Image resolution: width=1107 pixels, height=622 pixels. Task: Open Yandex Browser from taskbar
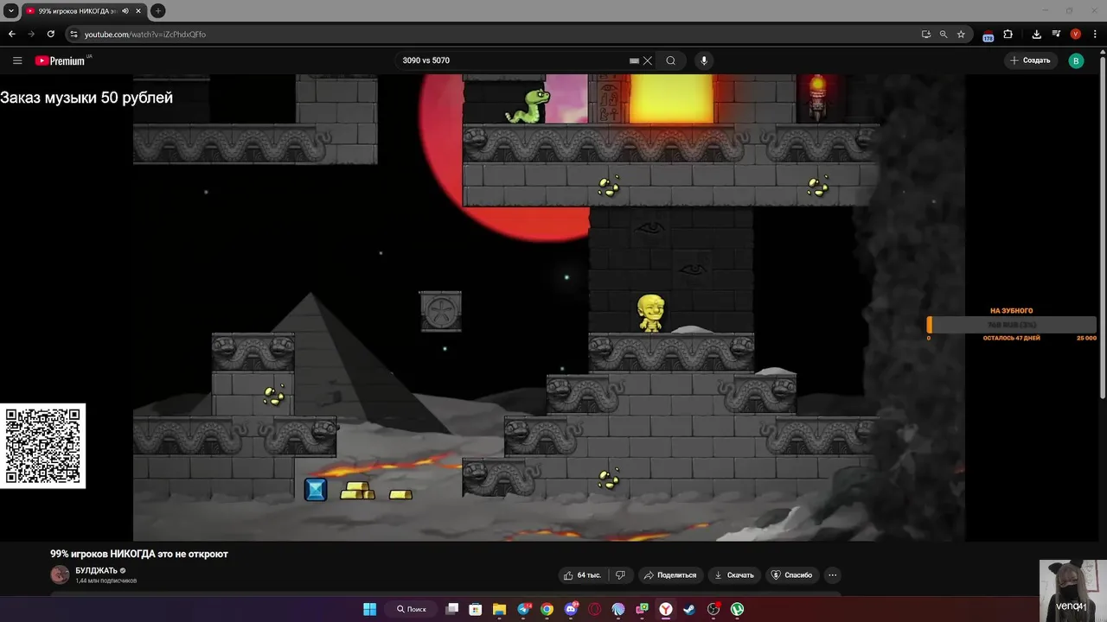point(666,609)
